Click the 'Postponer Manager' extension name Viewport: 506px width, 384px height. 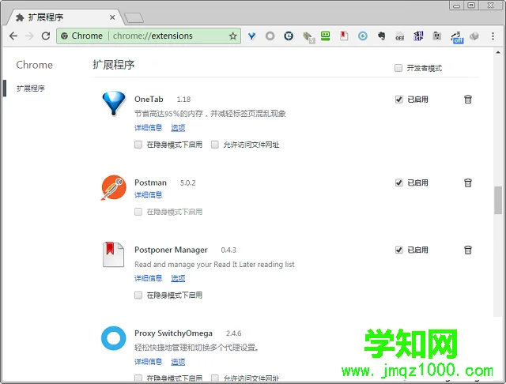tap(171, 250)
